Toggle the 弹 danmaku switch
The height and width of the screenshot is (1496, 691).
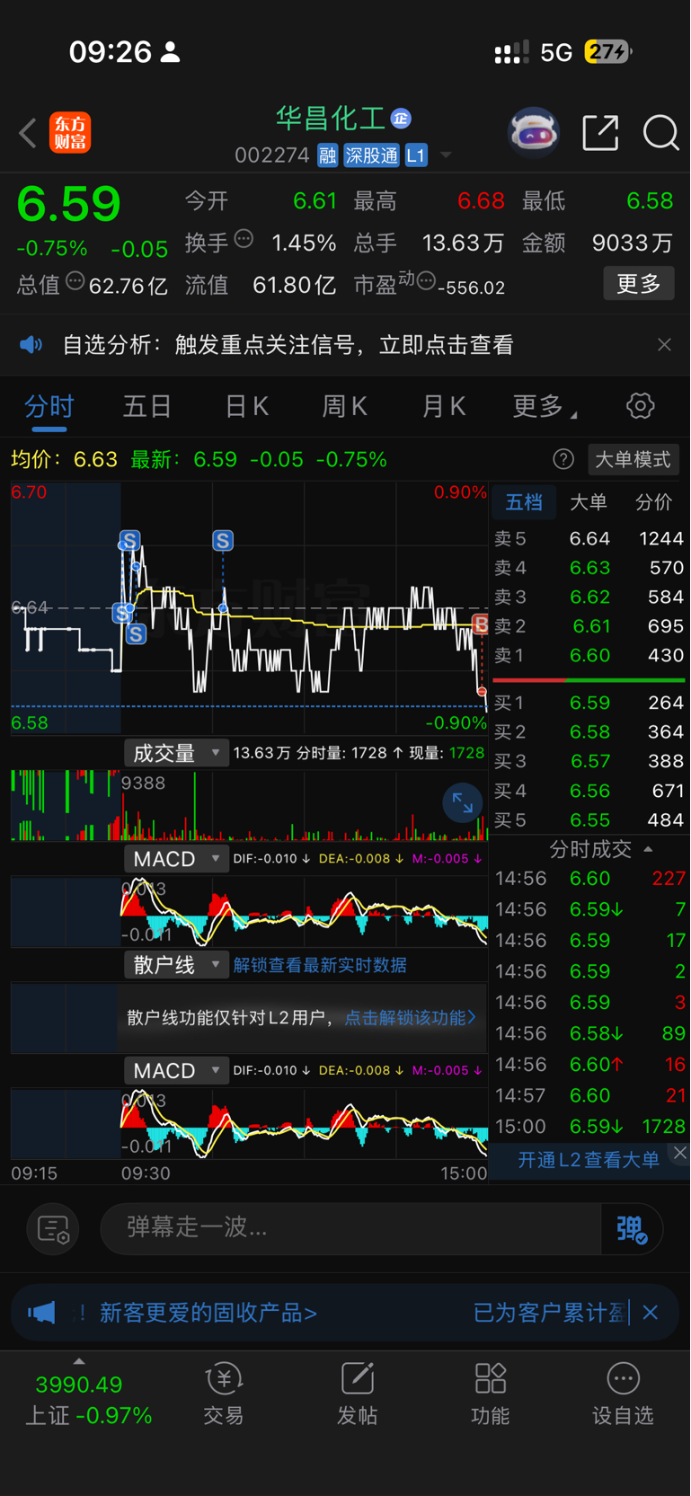(632, 1229)
